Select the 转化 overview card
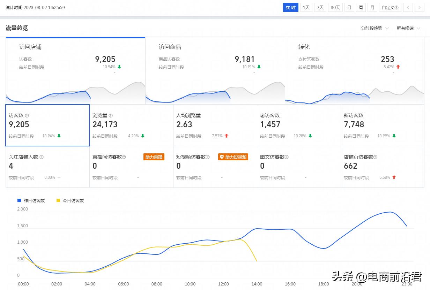 [x=355, y=70]
